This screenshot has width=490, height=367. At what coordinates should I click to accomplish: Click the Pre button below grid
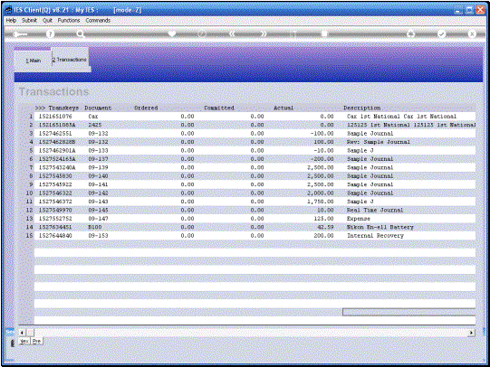pyautogui.click(x=36, y=341)
